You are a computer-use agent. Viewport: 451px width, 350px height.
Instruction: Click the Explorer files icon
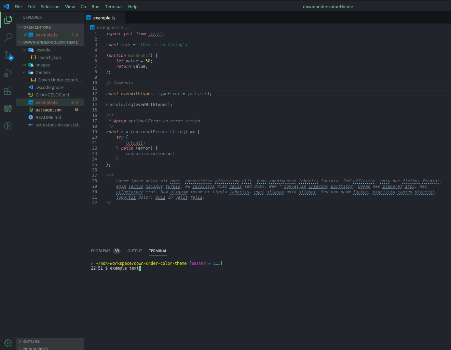[x=8, y=20]
